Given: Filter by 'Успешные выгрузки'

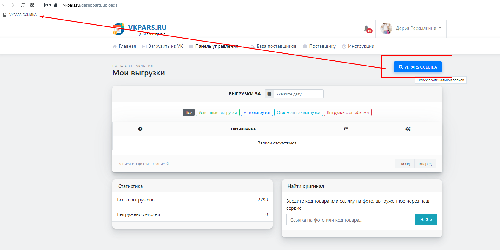Looking at the screenshot, I should pyautogui.click(x=218, y=112).
